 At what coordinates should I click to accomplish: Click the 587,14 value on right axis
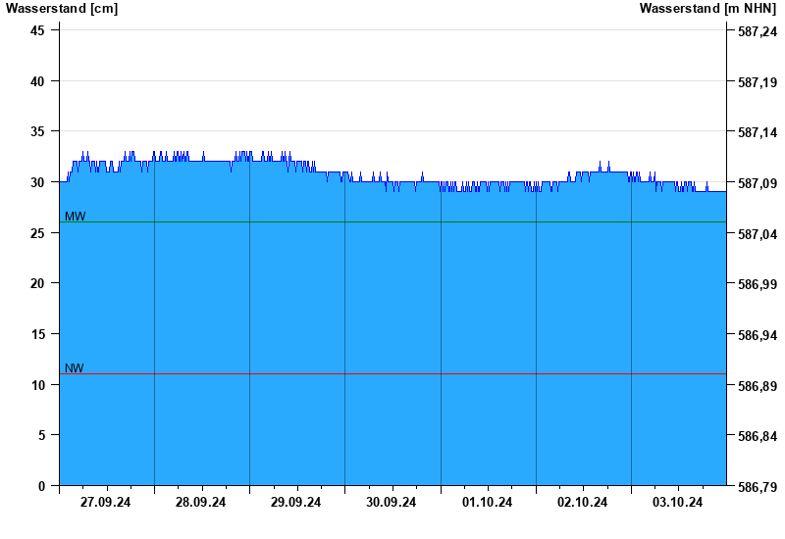click(758, 132)
